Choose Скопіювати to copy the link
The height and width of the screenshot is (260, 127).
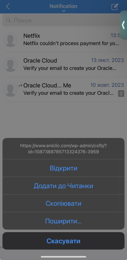tap(63, 203)
